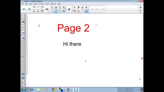Open the View Screens dropdown
This screenshot has width=164, height=92.
[47, 9]
